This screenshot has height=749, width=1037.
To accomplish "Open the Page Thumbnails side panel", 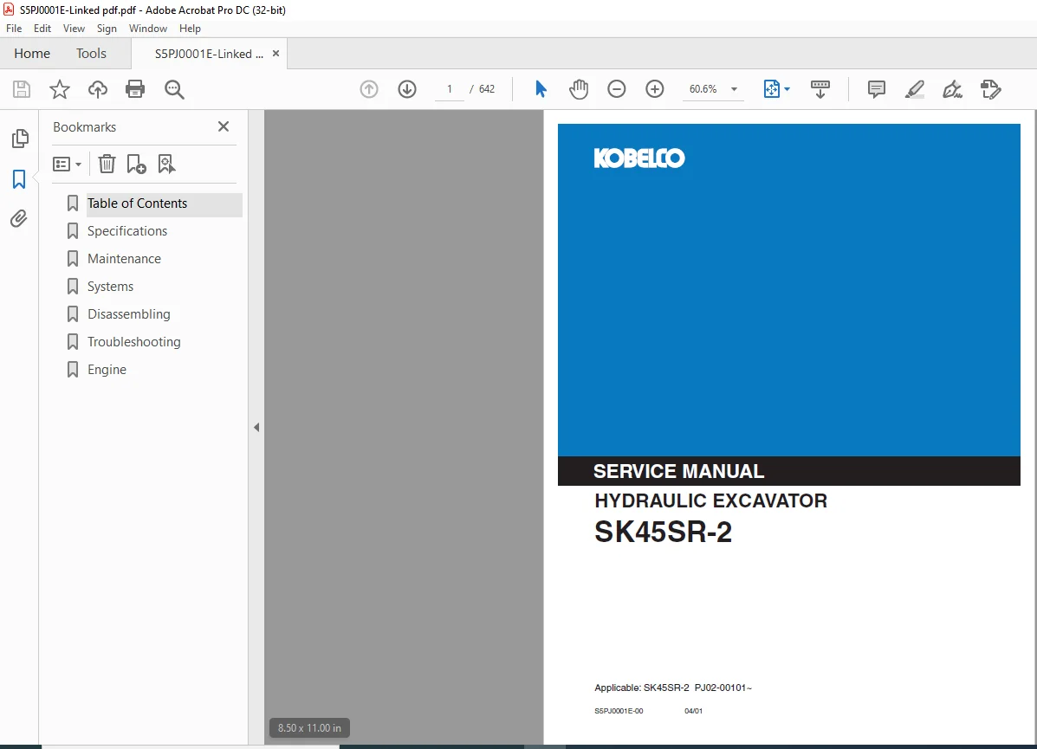I will point(20,139).
